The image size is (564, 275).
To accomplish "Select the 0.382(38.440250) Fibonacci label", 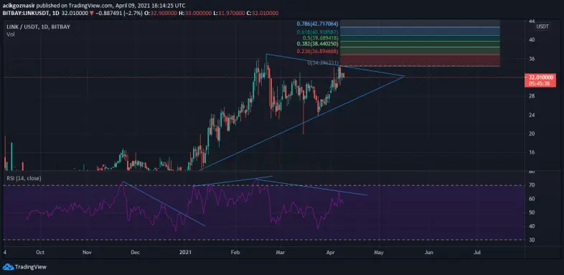I will tap(317, 44).
